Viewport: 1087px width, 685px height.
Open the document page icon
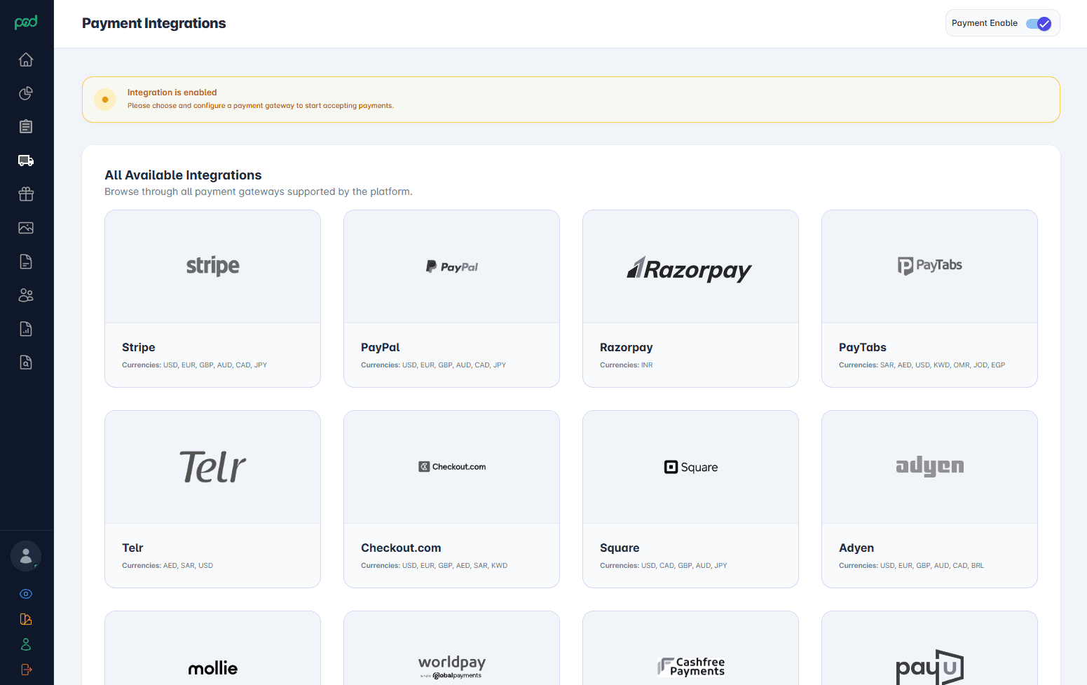26,262
